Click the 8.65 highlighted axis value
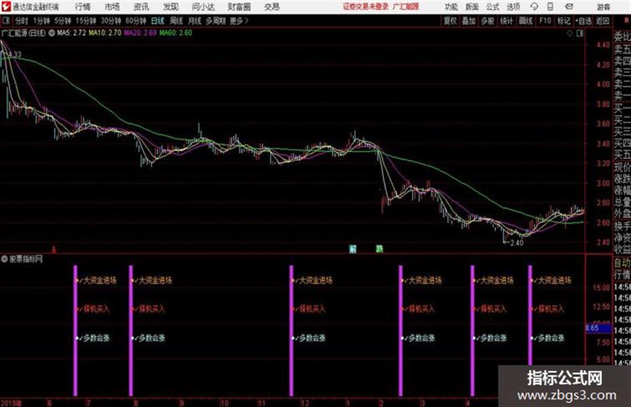Viewport: 631px width, 407px height. point(598,328)
